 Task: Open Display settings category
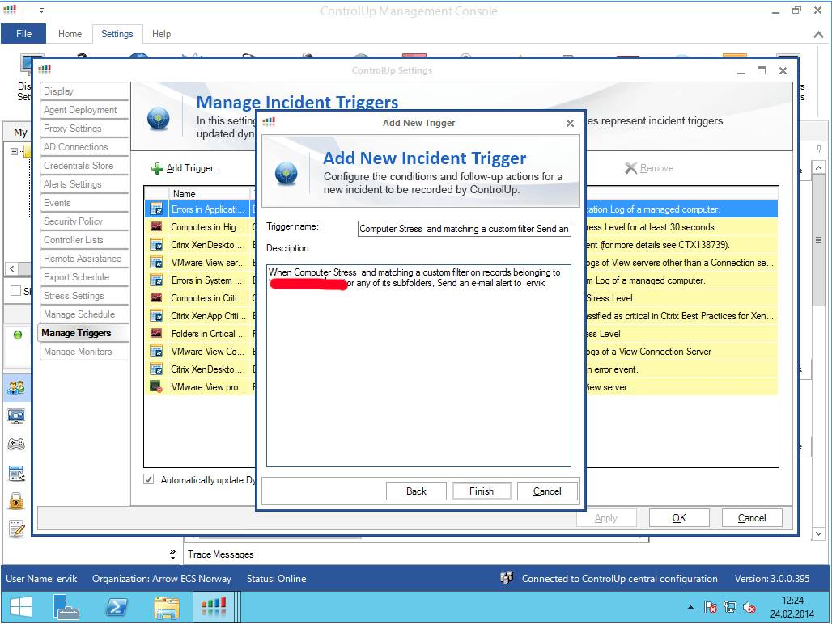coord(84,91)
